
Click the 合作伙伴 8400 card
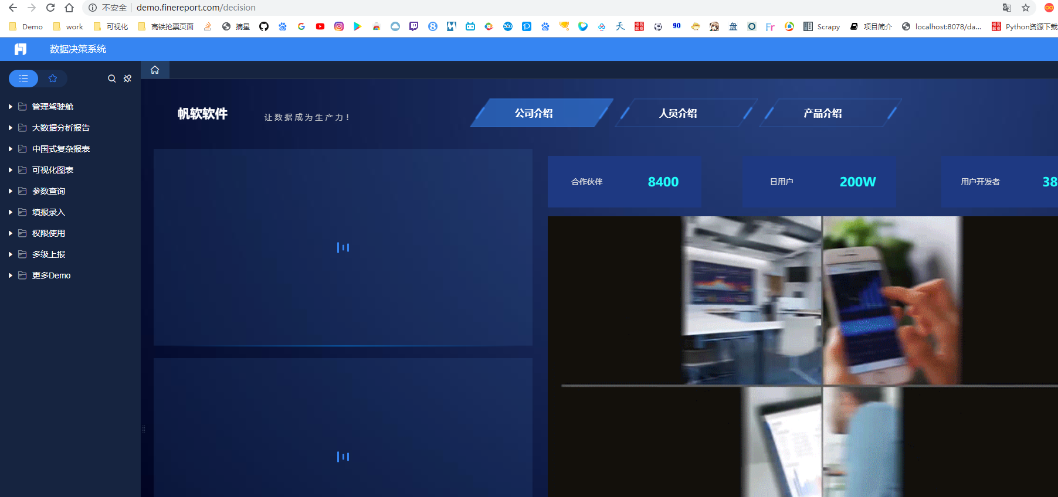coord(624,182)
